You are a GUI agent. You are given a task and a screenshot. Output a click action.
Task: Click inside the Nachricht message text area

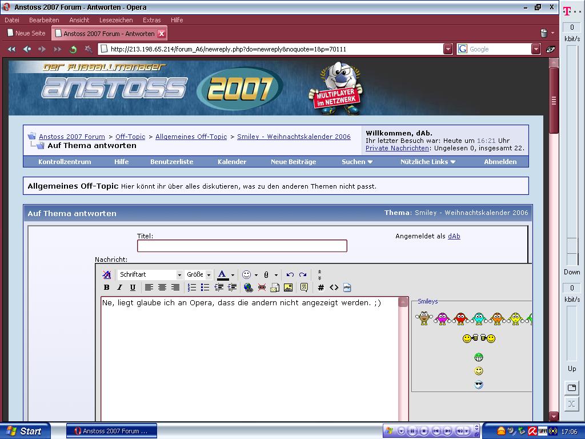(x=249, y=359)
